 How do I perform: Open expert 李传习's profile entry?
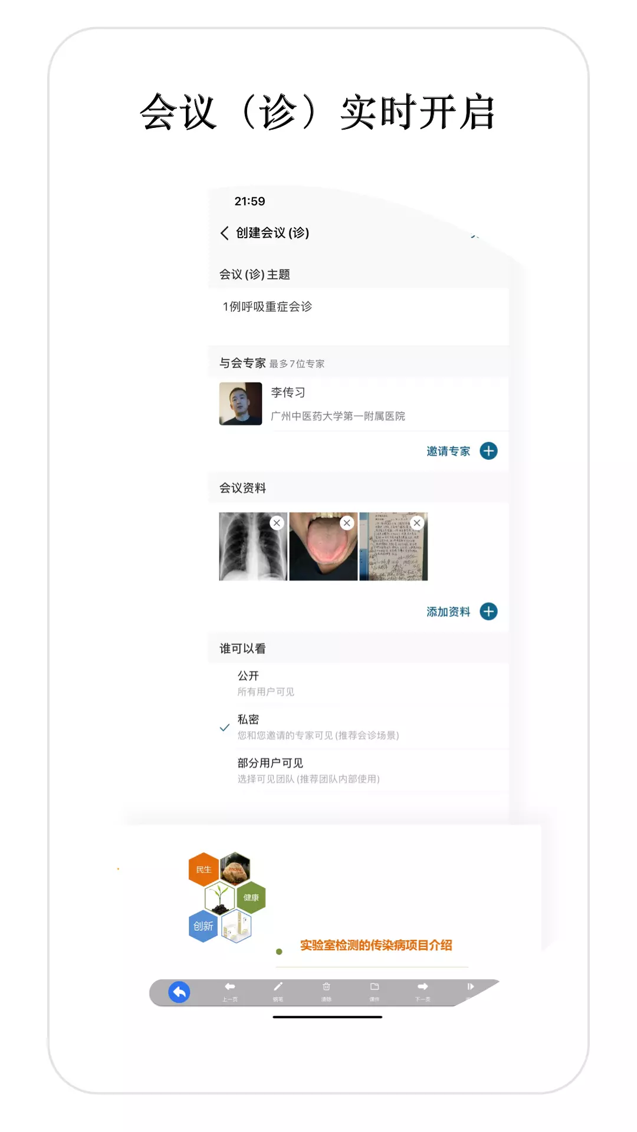coord(359,404)
